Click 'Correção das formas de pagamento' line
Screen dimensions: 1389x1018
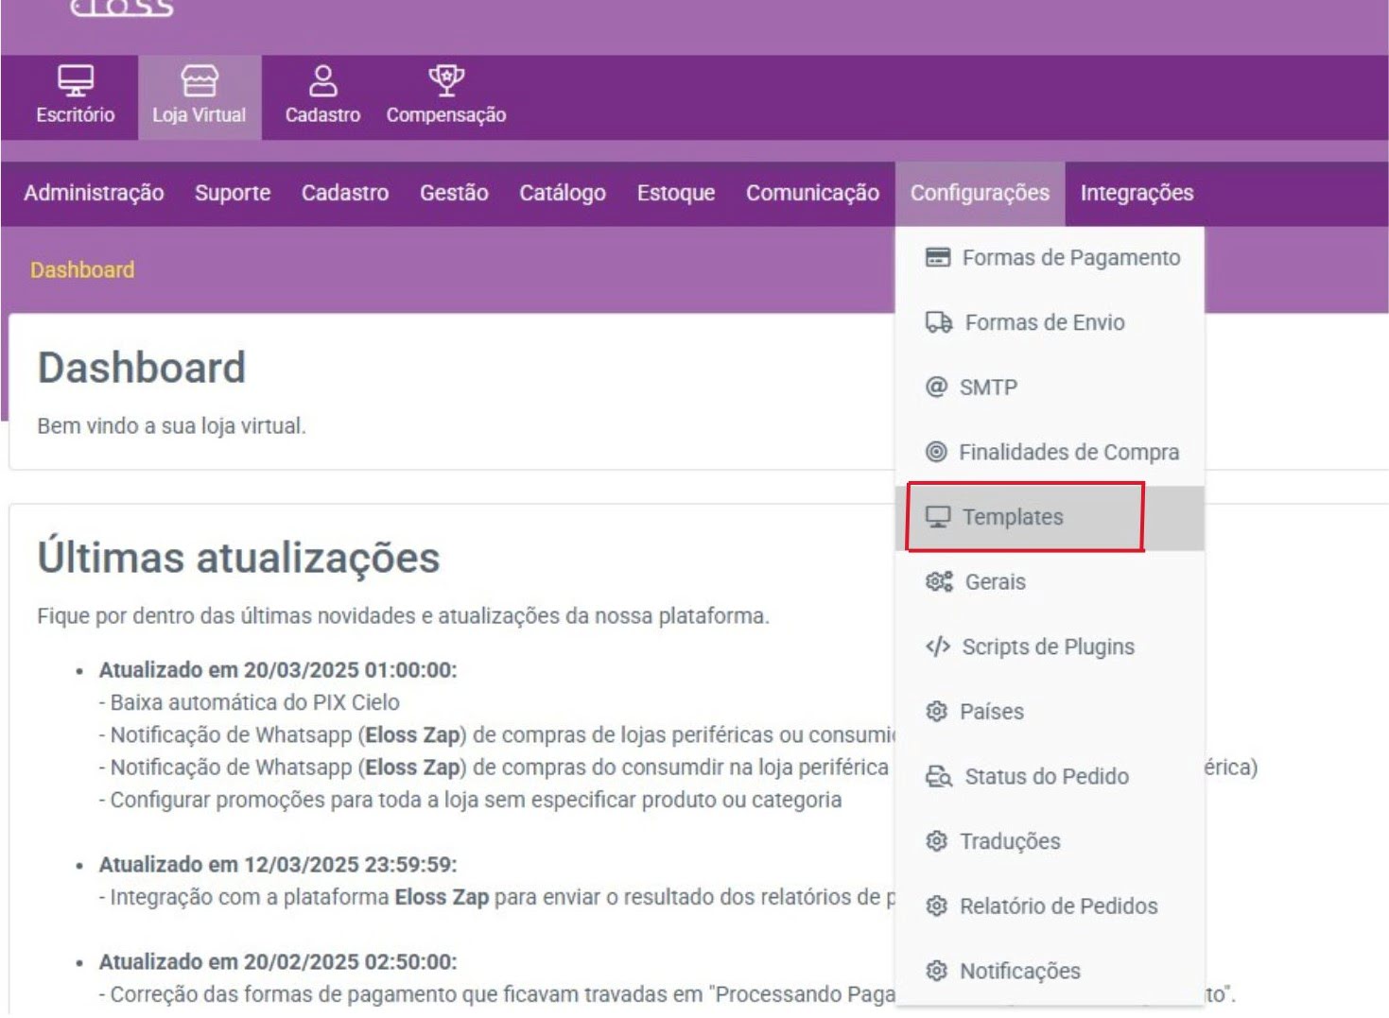coord(497,994)
